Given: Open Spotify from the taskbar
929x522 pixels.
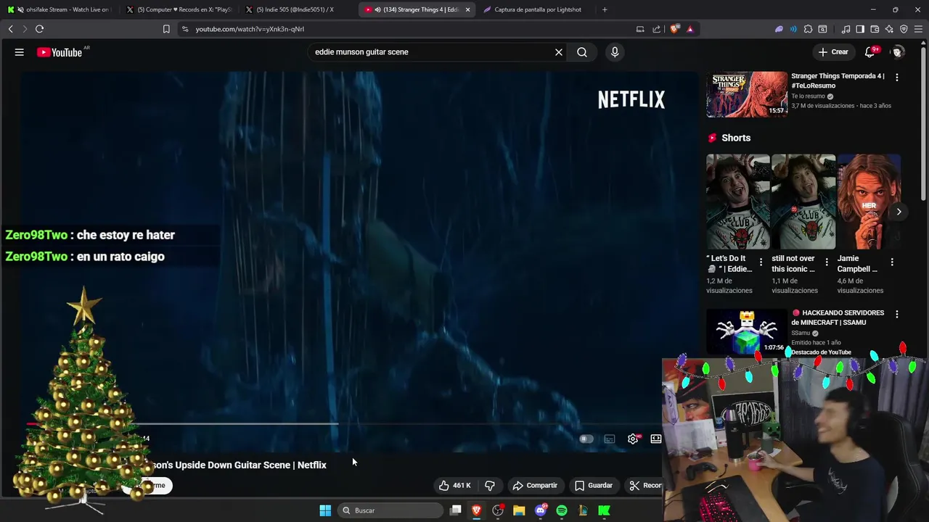Looking at the screenshot, I should coord(562,510).
